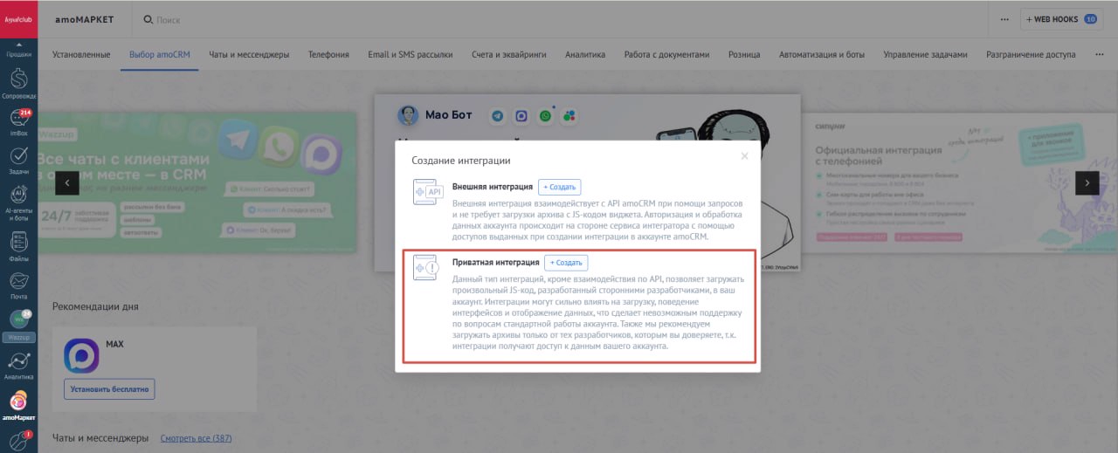Switch to the Чаты и мессенджеры tab
This screenshot has width=1118, height=453.
(x=249, y=54)
